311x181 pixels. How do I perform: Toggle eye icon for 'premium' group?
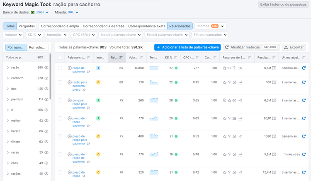(46, 99)
